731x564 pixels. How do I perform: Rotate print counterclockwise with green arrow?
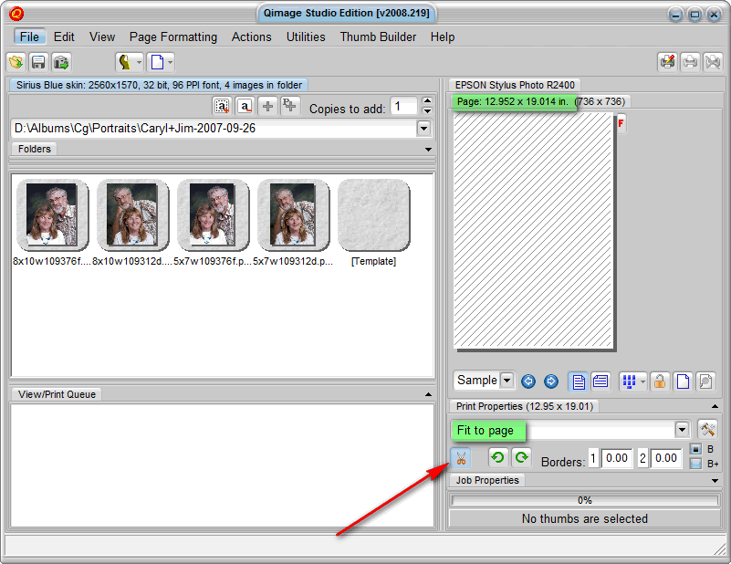(498, 458)
